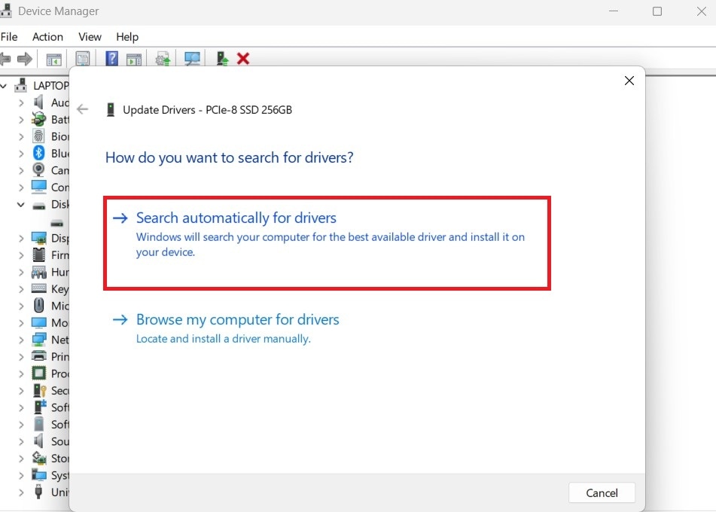
Task: Select the Firmware chip icon
Action: [x=39, y=254]
